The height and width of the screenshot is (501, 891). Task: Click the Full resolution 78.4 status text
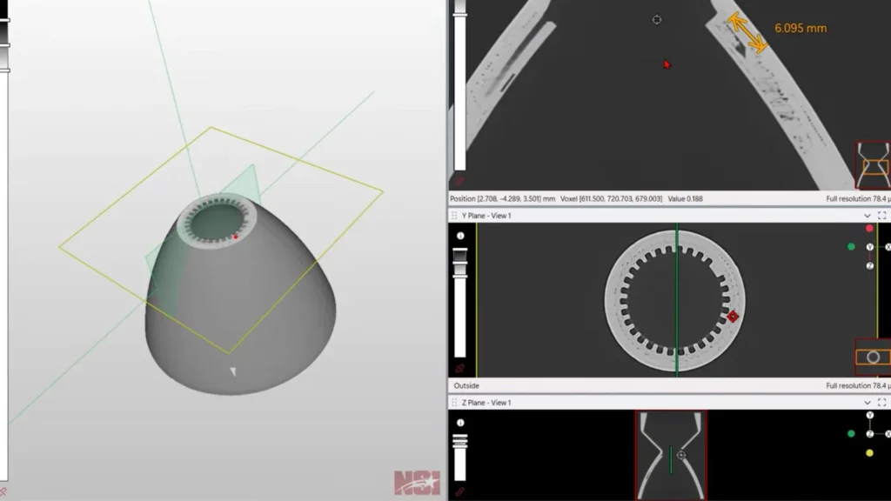[x=855, y=197]
